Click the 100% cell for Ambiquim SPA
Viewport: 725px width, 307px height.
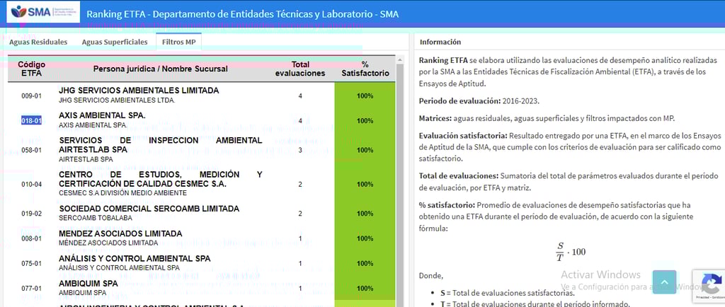coord(365,289)
